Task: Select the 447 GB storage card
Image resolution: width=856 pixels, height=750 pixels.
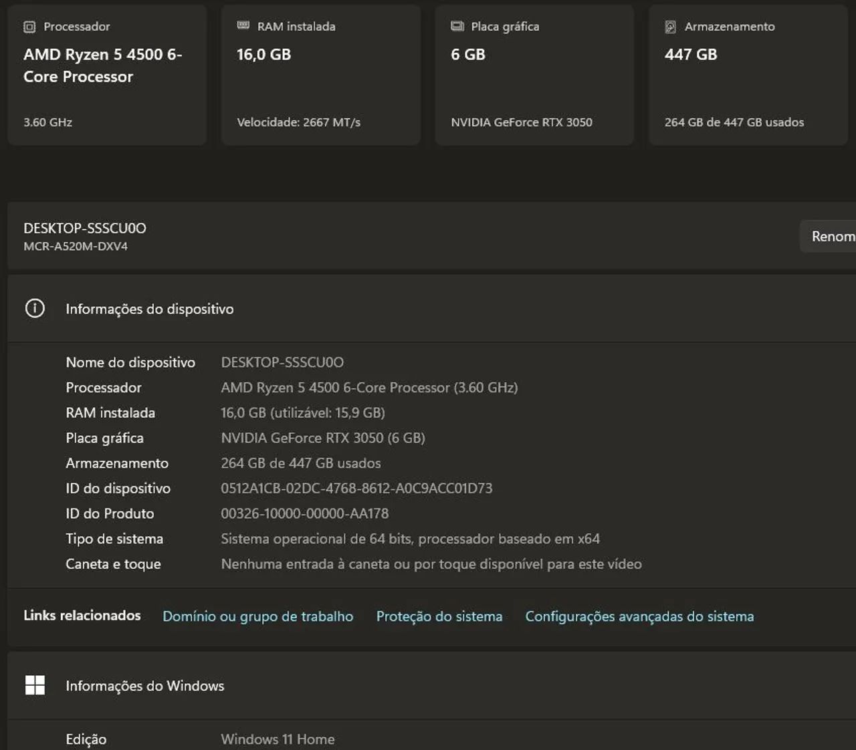Action: [748, 74]
